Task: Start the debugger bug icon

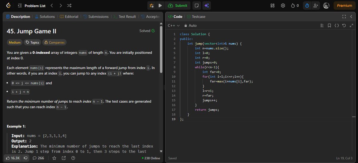Action: tap(152, 5)
